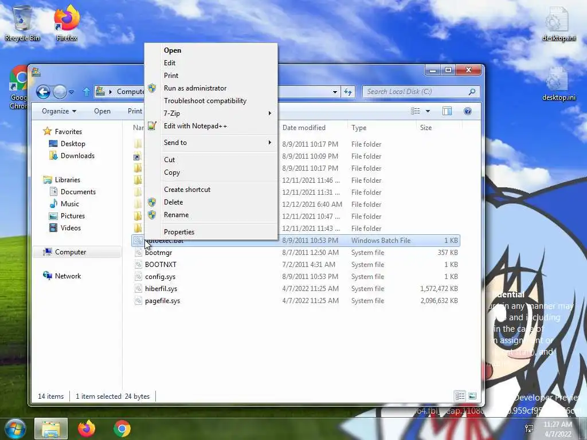Viewport: 587px width, 440px height.
Task: Open Chrome from the taskbar
Action: click(122, 429)
